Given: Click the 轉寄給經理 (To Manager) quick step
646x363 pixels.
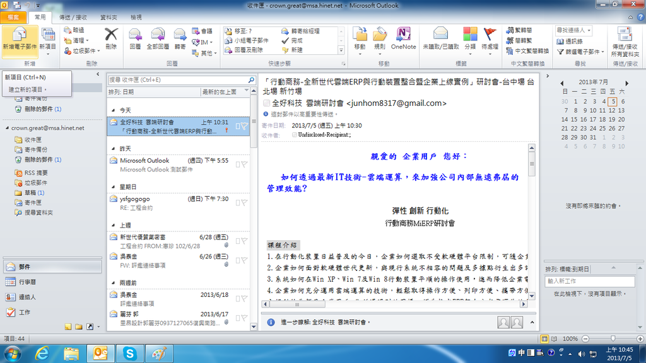Looking at the screenshot, I should pos(301,32).
